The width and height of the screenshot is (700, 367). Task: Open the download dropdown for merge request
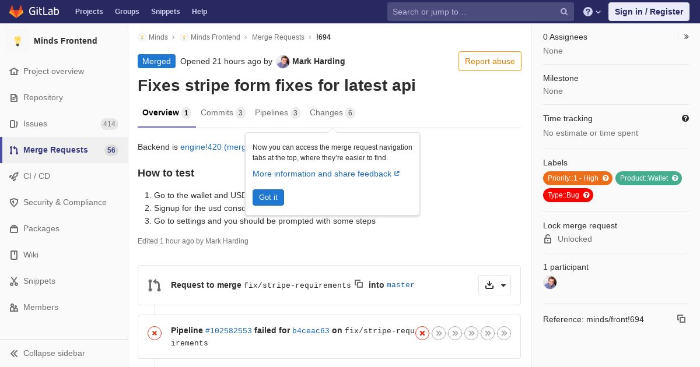click(x=495, y=285)
